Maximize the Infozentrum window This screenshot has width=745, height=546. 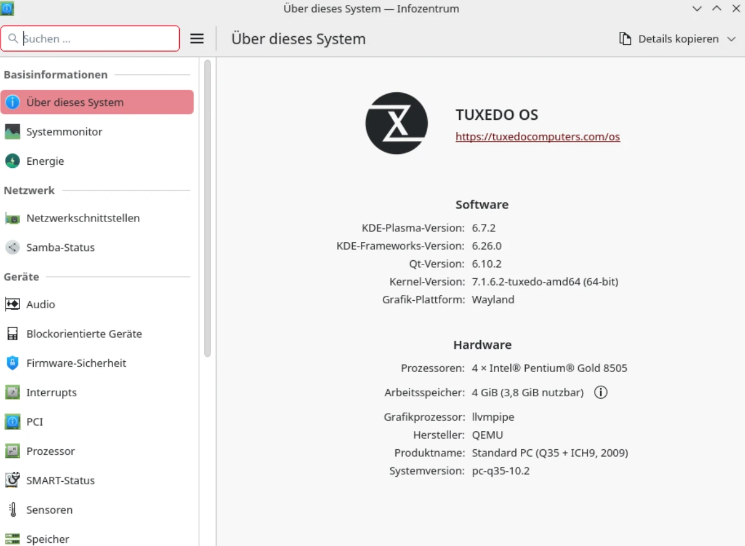click(x=716, y=9)
